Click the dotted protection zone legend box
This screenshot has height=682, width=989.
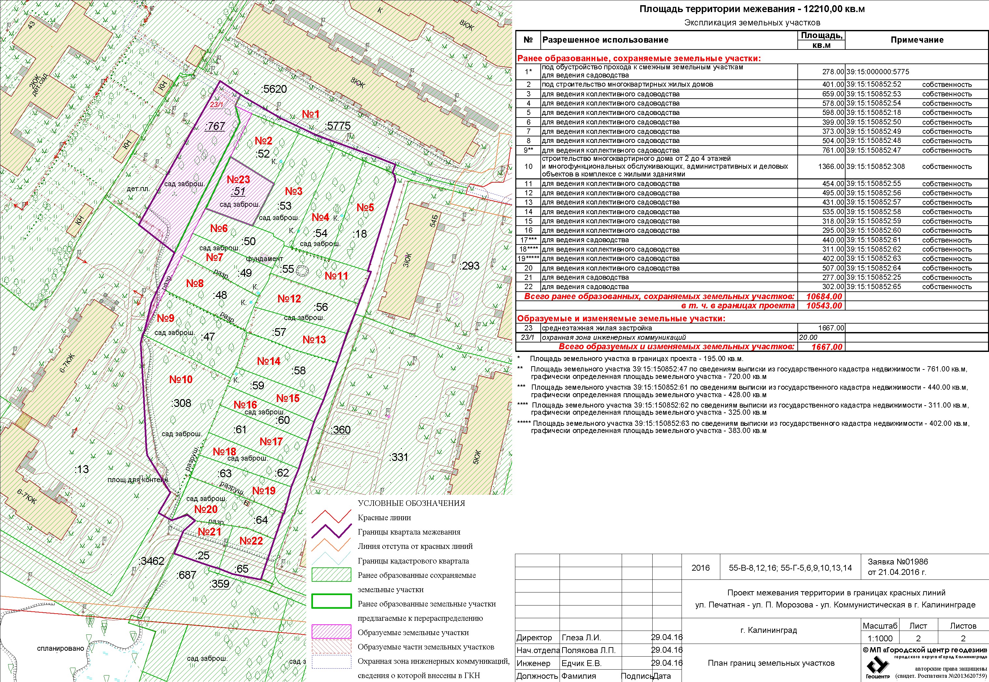(x=332, y=661)
